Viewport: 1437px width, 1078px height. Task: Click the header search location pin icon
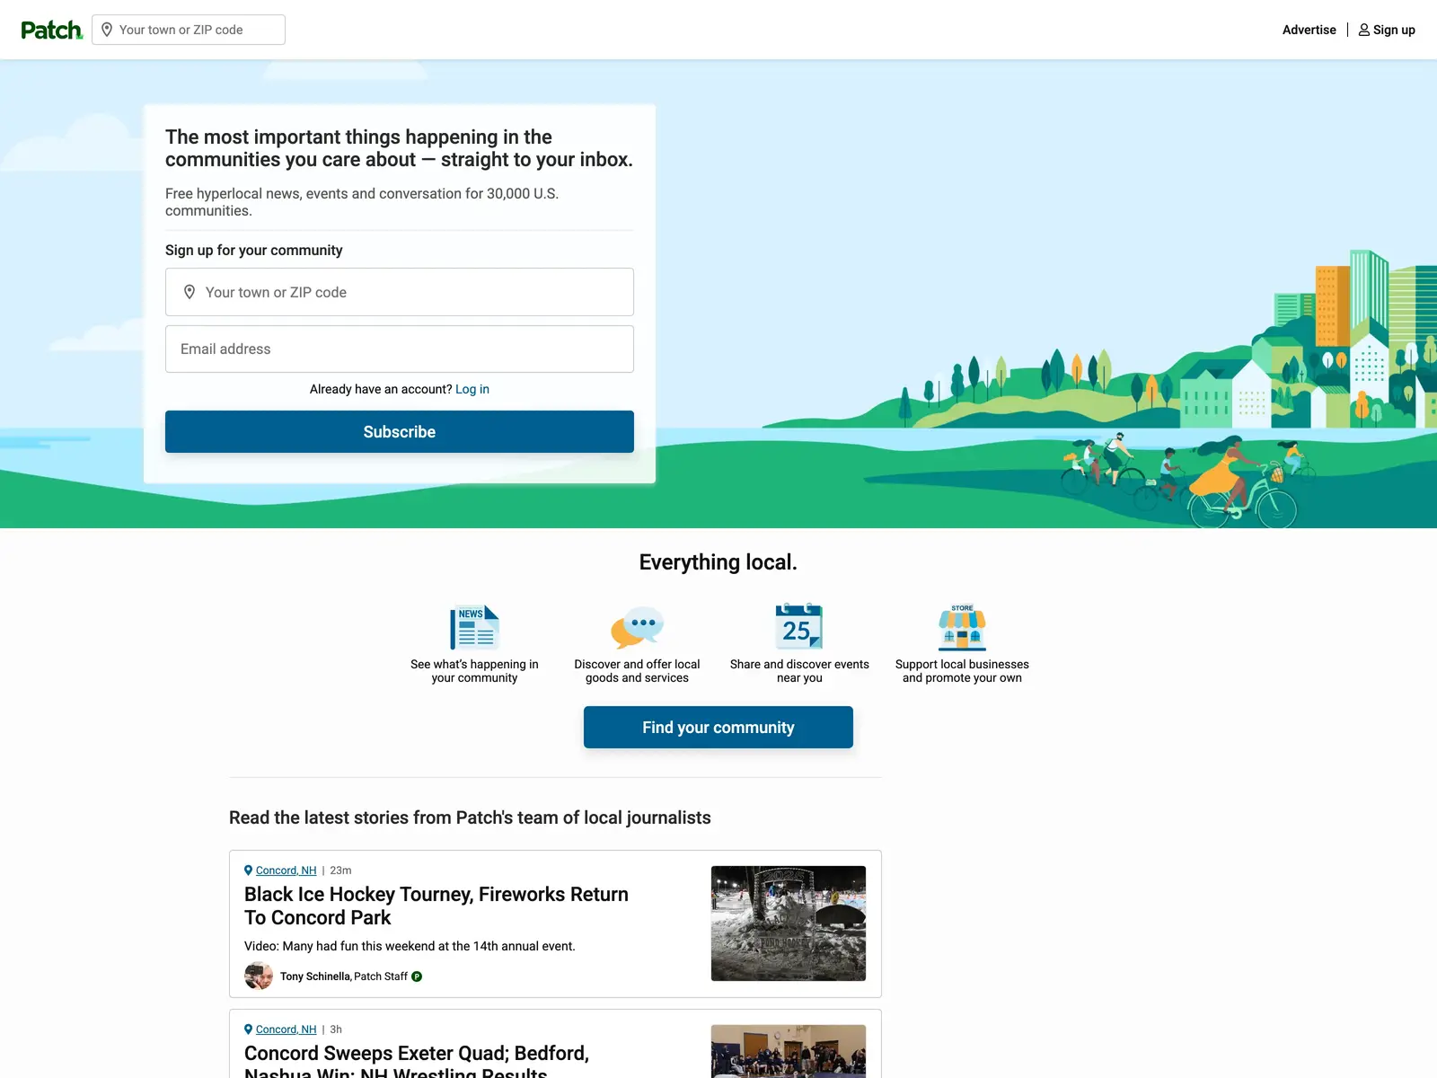click(x=107, y=30)
